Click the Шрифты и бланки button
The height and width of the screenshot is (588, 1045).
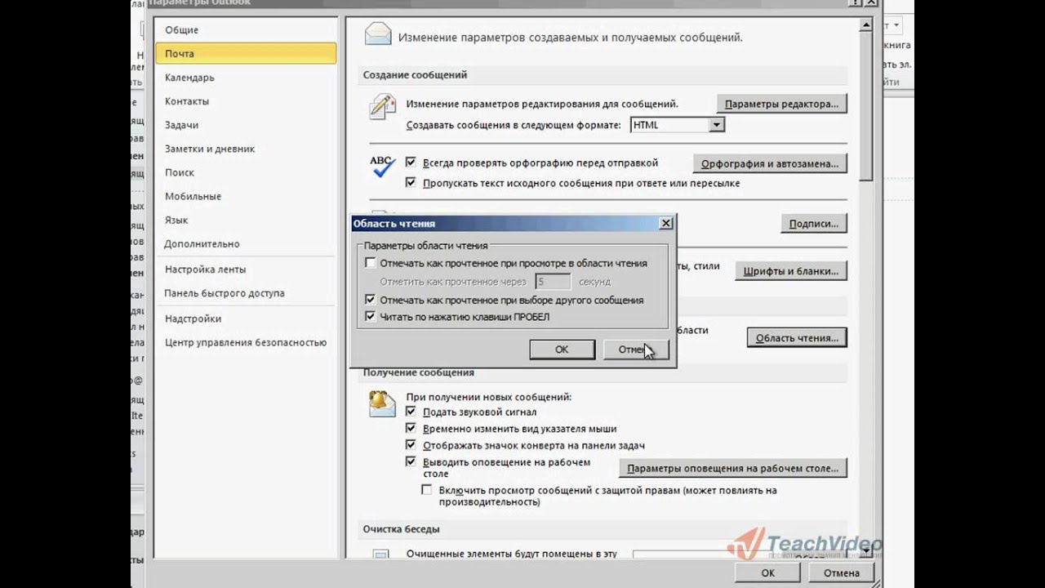(x=791, y=271)
